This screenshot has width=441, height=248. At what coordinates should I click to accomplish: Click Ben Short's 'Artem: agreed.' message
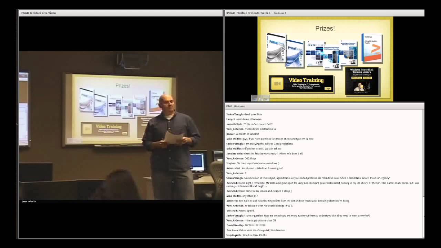coord(240,210)
